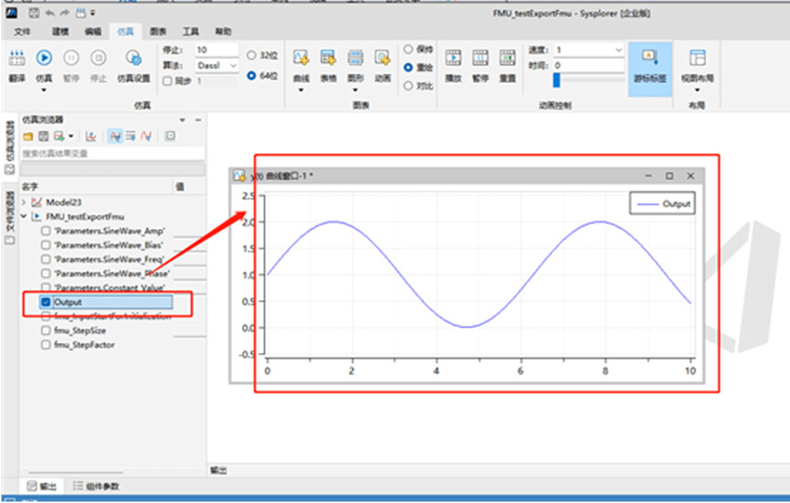Viewport: 790px width, 503px height.
Task: Open dropdown arrow under 图形 button
Action: pos(355,90)
